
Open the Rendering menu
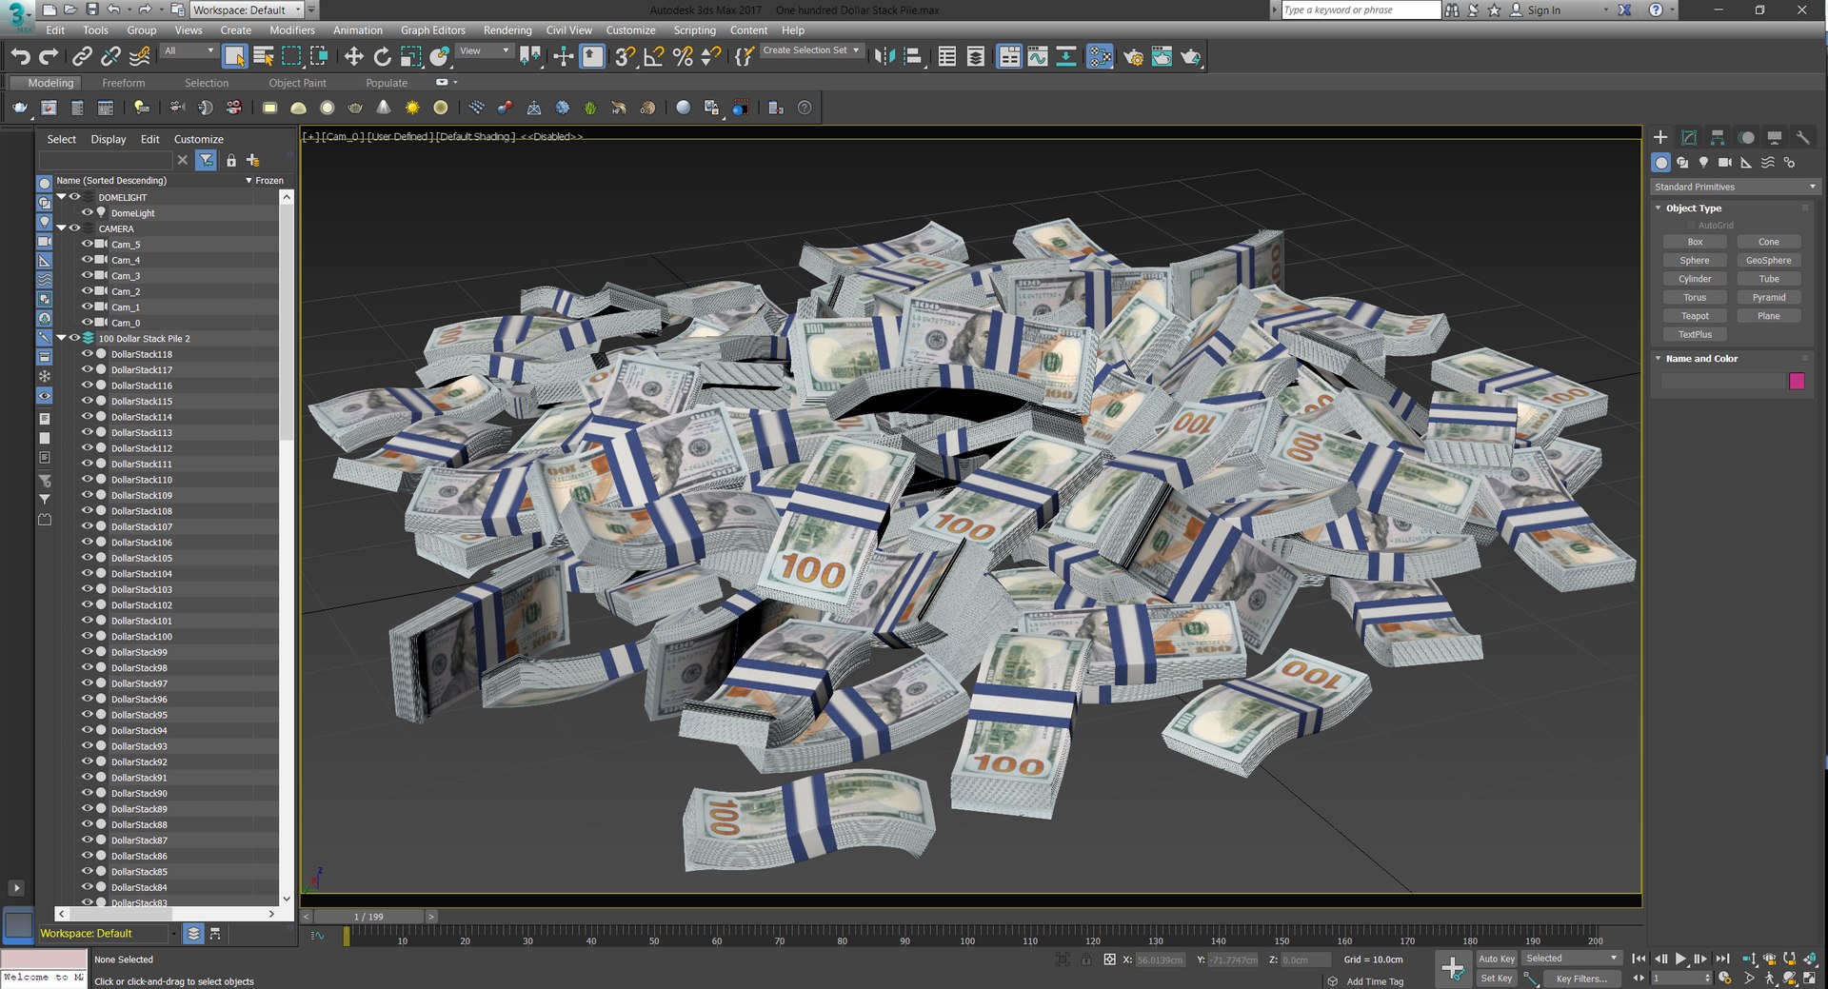coord(507,30)
